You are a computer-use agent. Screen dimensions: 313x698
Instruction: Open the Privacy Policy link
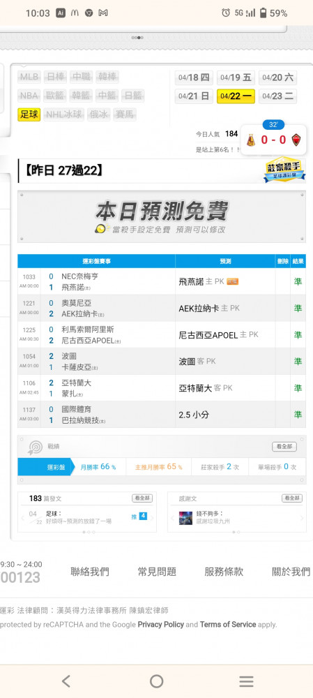(160, 625)
